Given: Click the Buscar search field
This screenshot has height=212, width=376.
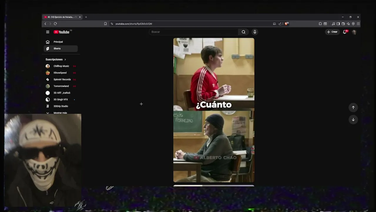Looking at the screenshot, I should point(194,32).
